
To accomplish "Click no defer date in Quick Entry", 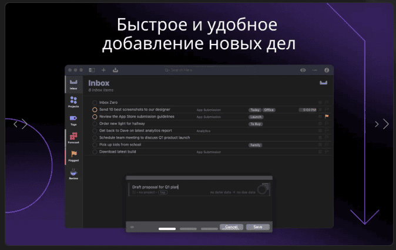I will click(x=220, y=192).
